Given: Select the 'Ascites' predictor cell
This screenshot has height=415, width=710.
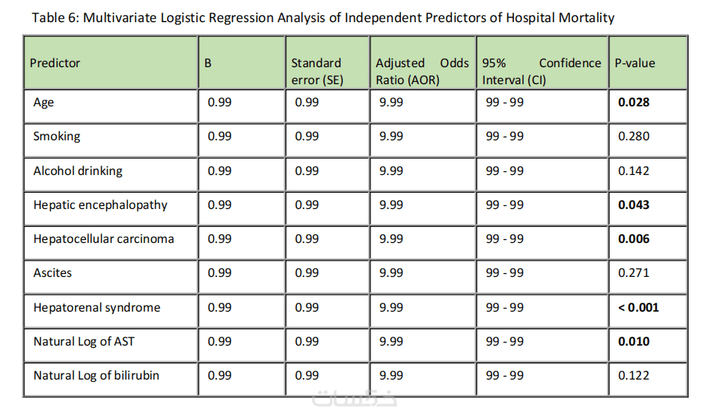Looking at the screenshot, I should coord(53,273).
